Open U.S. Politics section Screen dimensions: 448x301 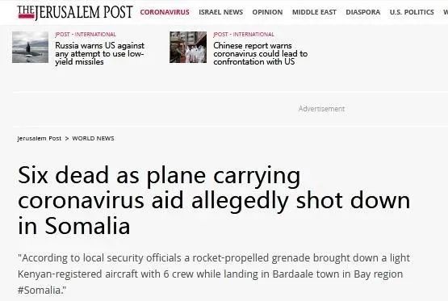[412, 12]
